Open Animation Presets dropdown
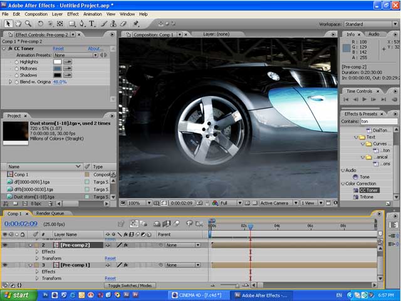 [x=76, y=55]
